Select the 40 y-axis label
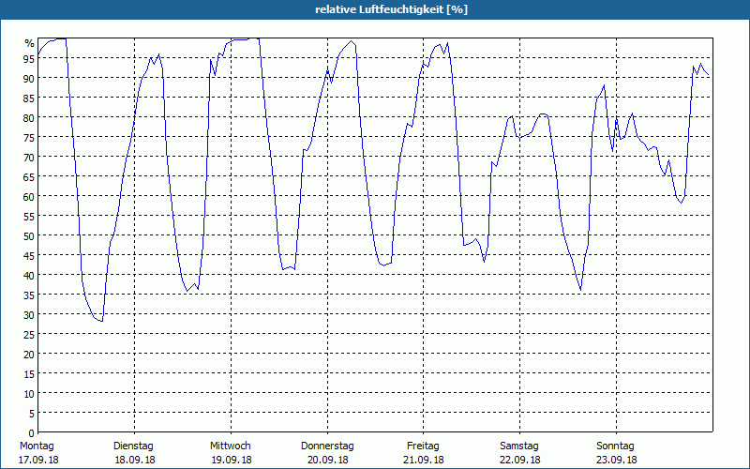This screenshot has height=469, width=750. 29,276
